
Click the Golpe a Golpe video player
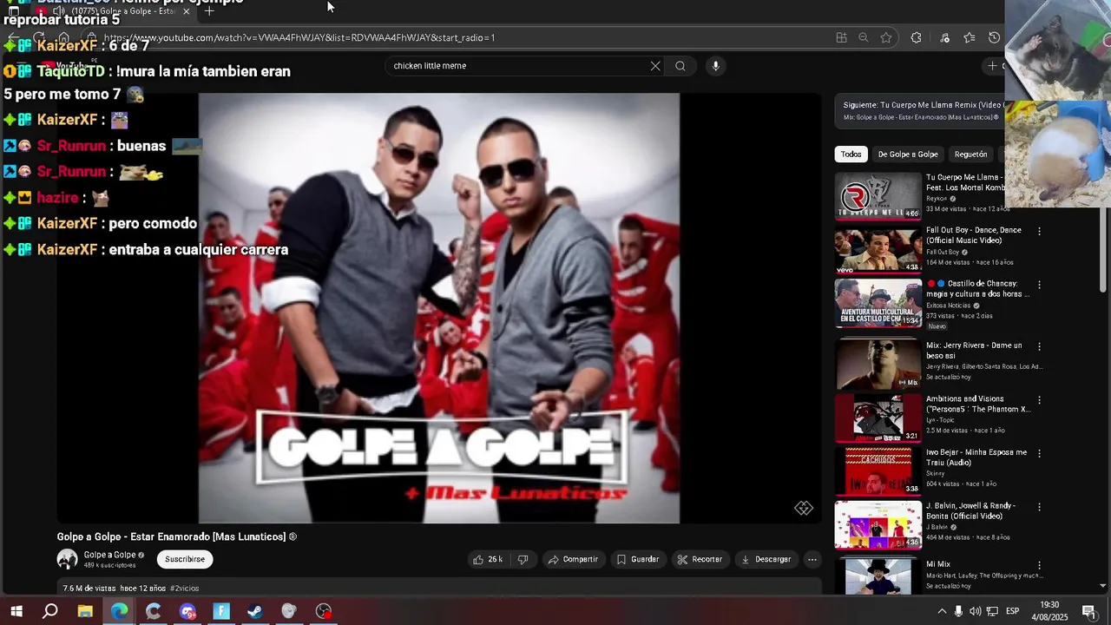pos(439,308)
